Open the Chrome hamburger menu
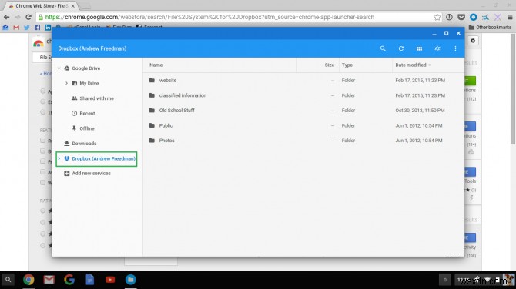The width and height of the screenshot is (516, 289). pyautogui.click(x=510, y=17)
